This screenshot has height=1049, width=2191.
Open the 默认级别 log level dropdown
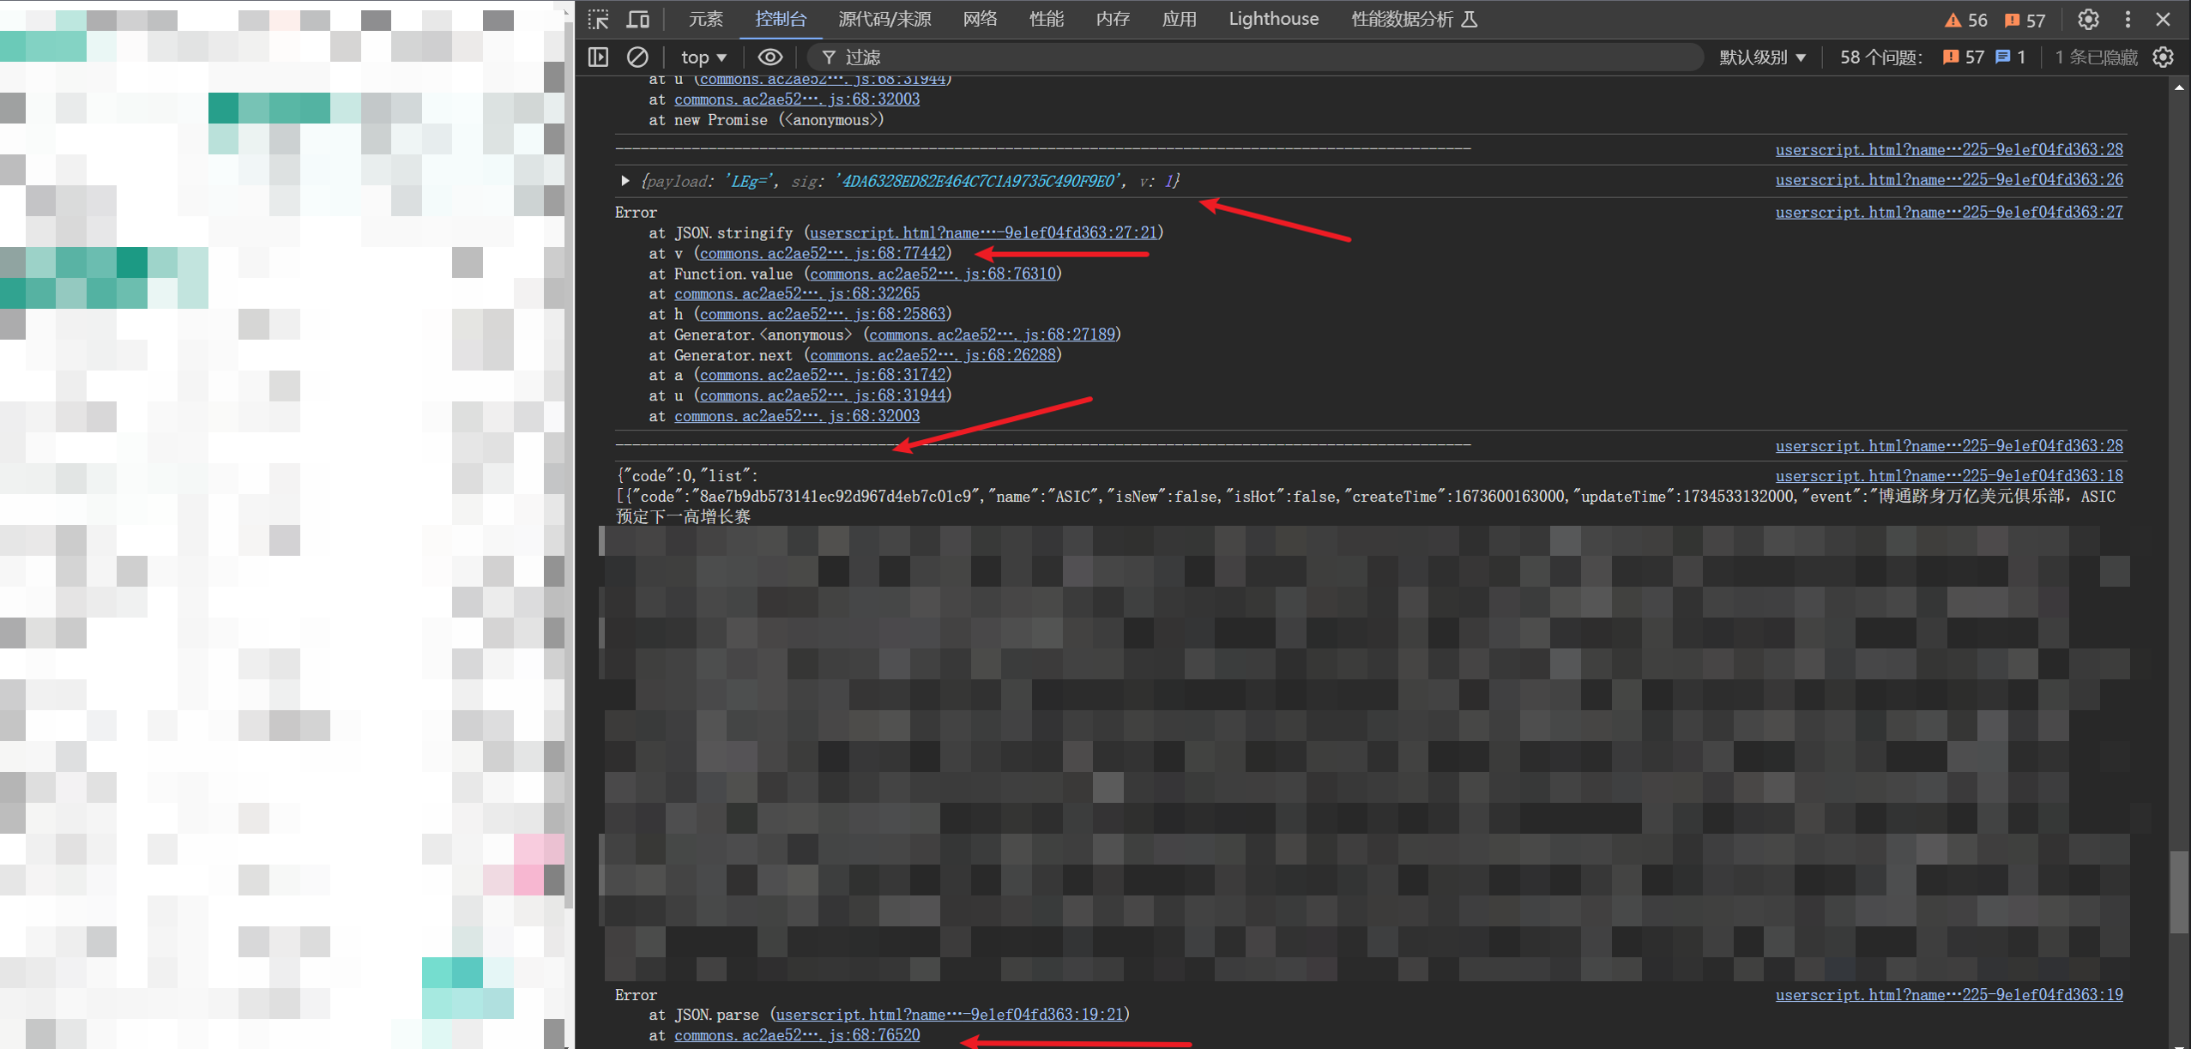(1762, 57)
